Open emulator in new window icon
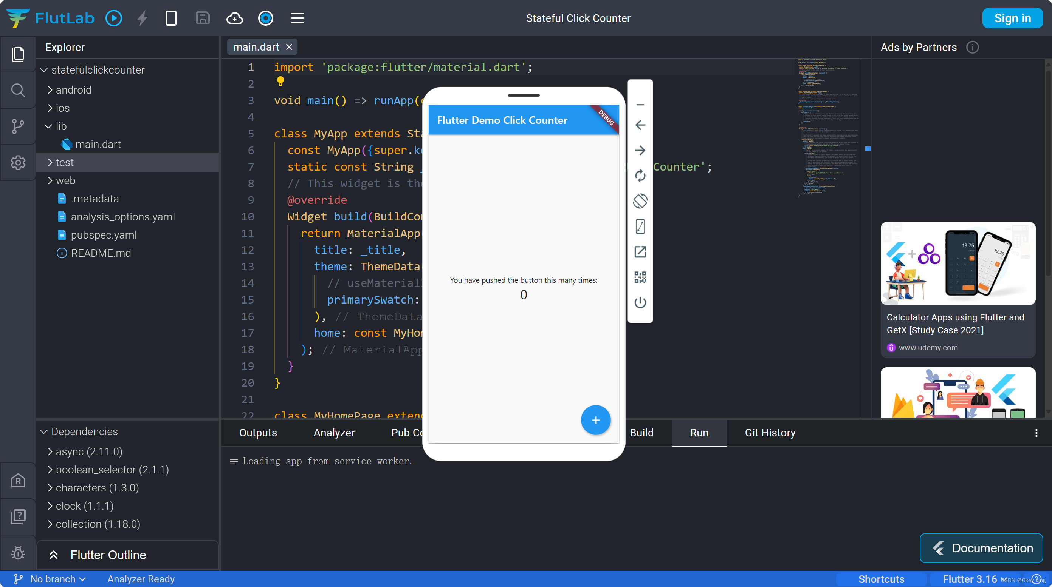Screen dimensions: 1052x587 click(640, 252)
